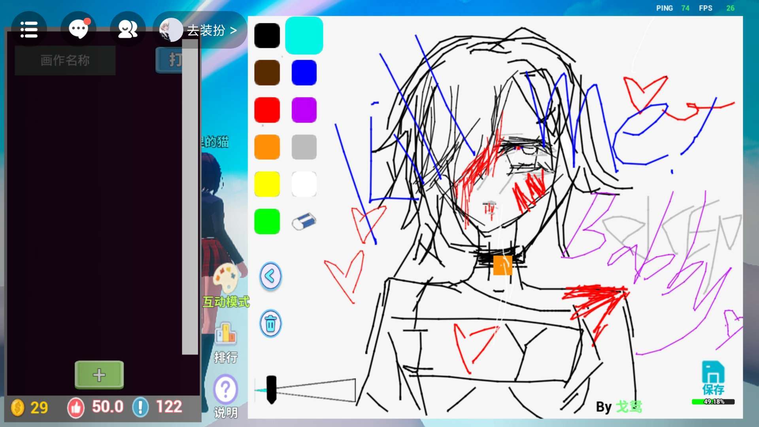Open the friends list icon
Viewport: 759px width, 427px height.
point(127,29)
